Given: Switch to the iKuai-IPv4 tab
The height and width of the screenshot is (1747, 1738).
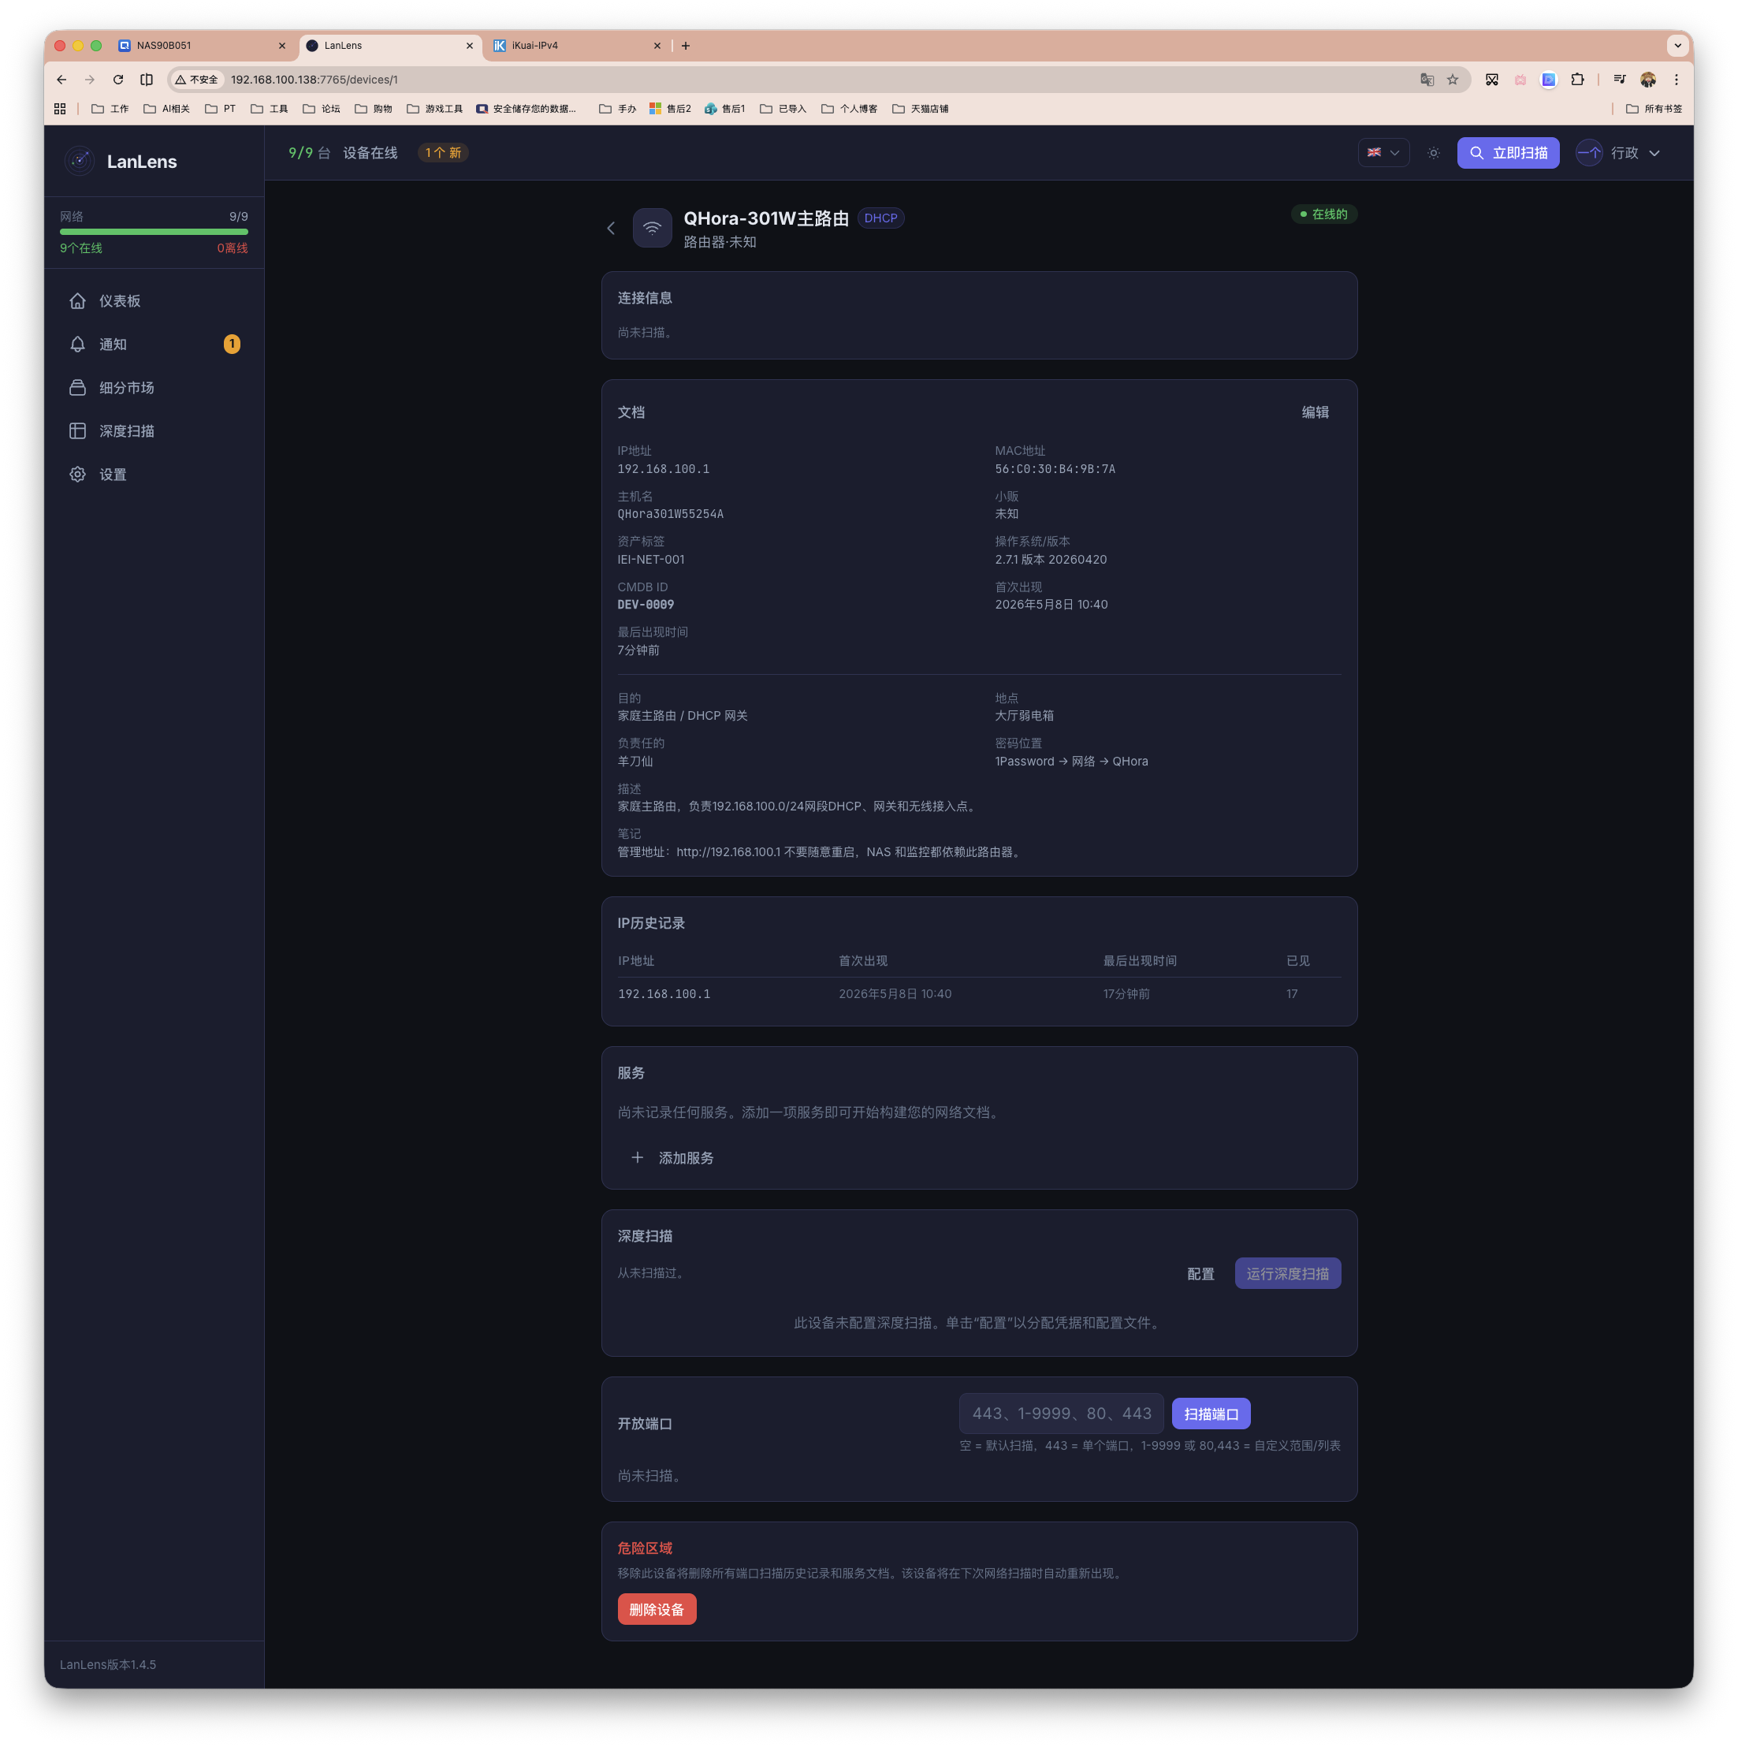Looking at the screenshot, I should point(577,45).
